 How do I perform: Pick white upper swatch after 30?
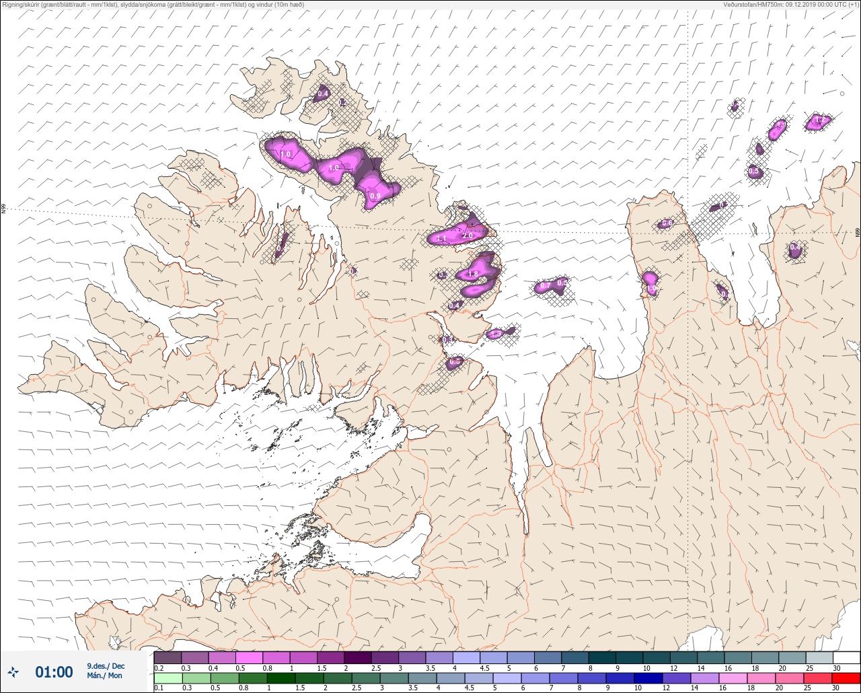[x=846, y=657]
